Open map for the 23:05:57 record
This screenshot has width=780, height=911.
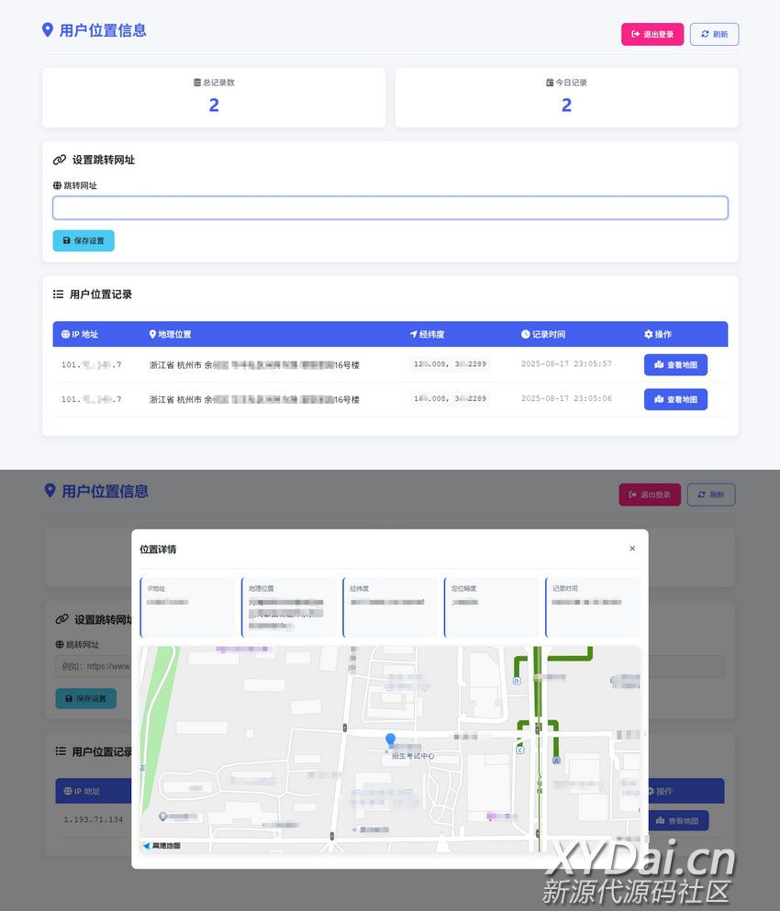pyautogui.click(x=675, y=364)
